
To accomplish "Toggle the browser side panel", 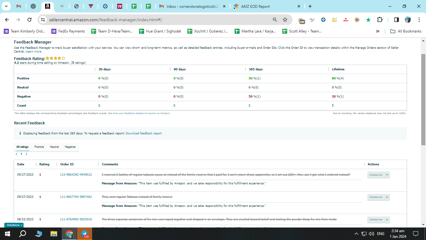I will pos(397,20).
